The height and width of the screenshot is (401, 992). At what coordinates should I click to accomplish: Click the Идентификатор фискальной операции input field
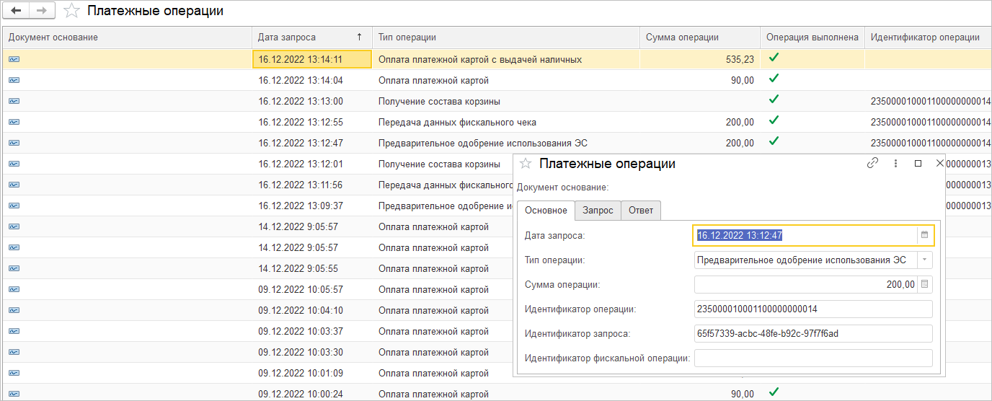[813, 358]
